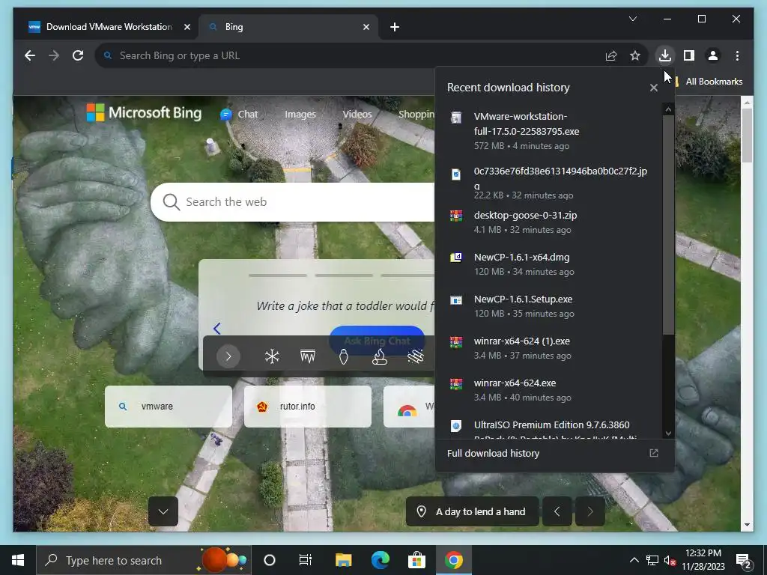Click the muted volume tray icon
Screen dimensions: 767x575
(670, 560)
